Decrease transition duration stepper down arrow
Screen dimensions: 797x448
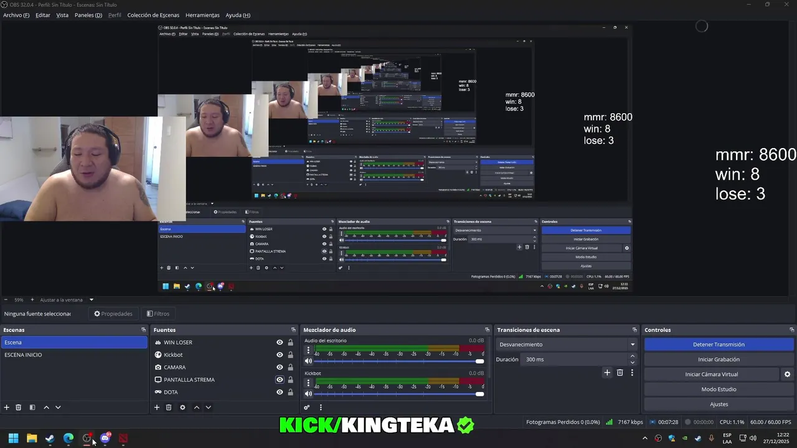[x=633, y=362]
